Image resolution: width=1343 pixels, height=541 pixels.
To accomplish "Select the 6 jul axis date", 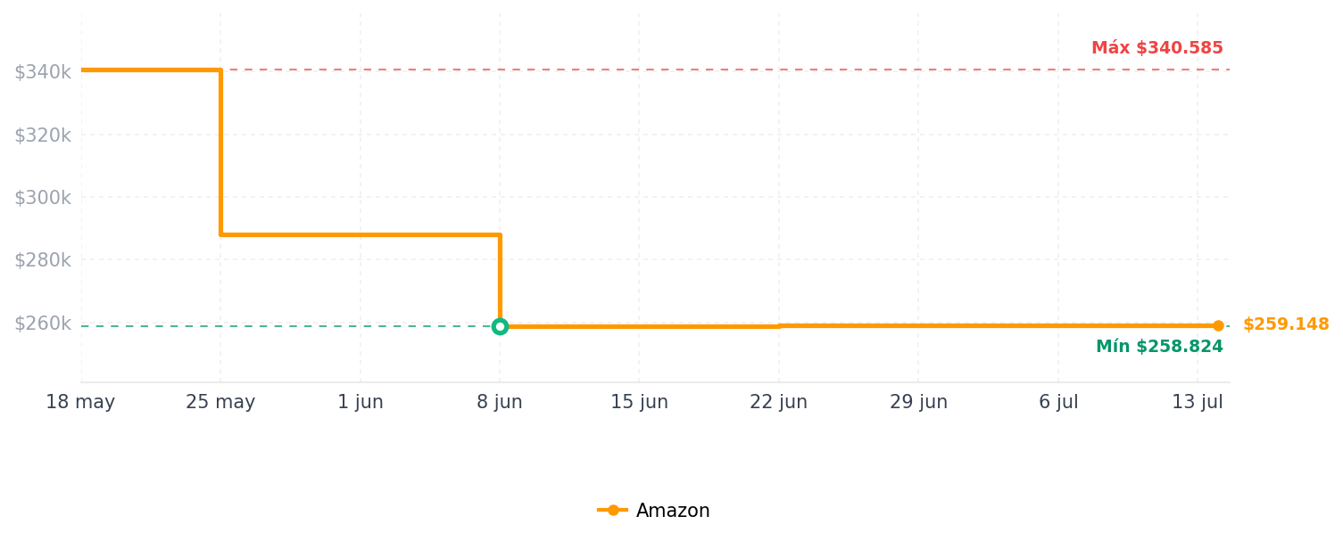I will tap(1058, 402).
